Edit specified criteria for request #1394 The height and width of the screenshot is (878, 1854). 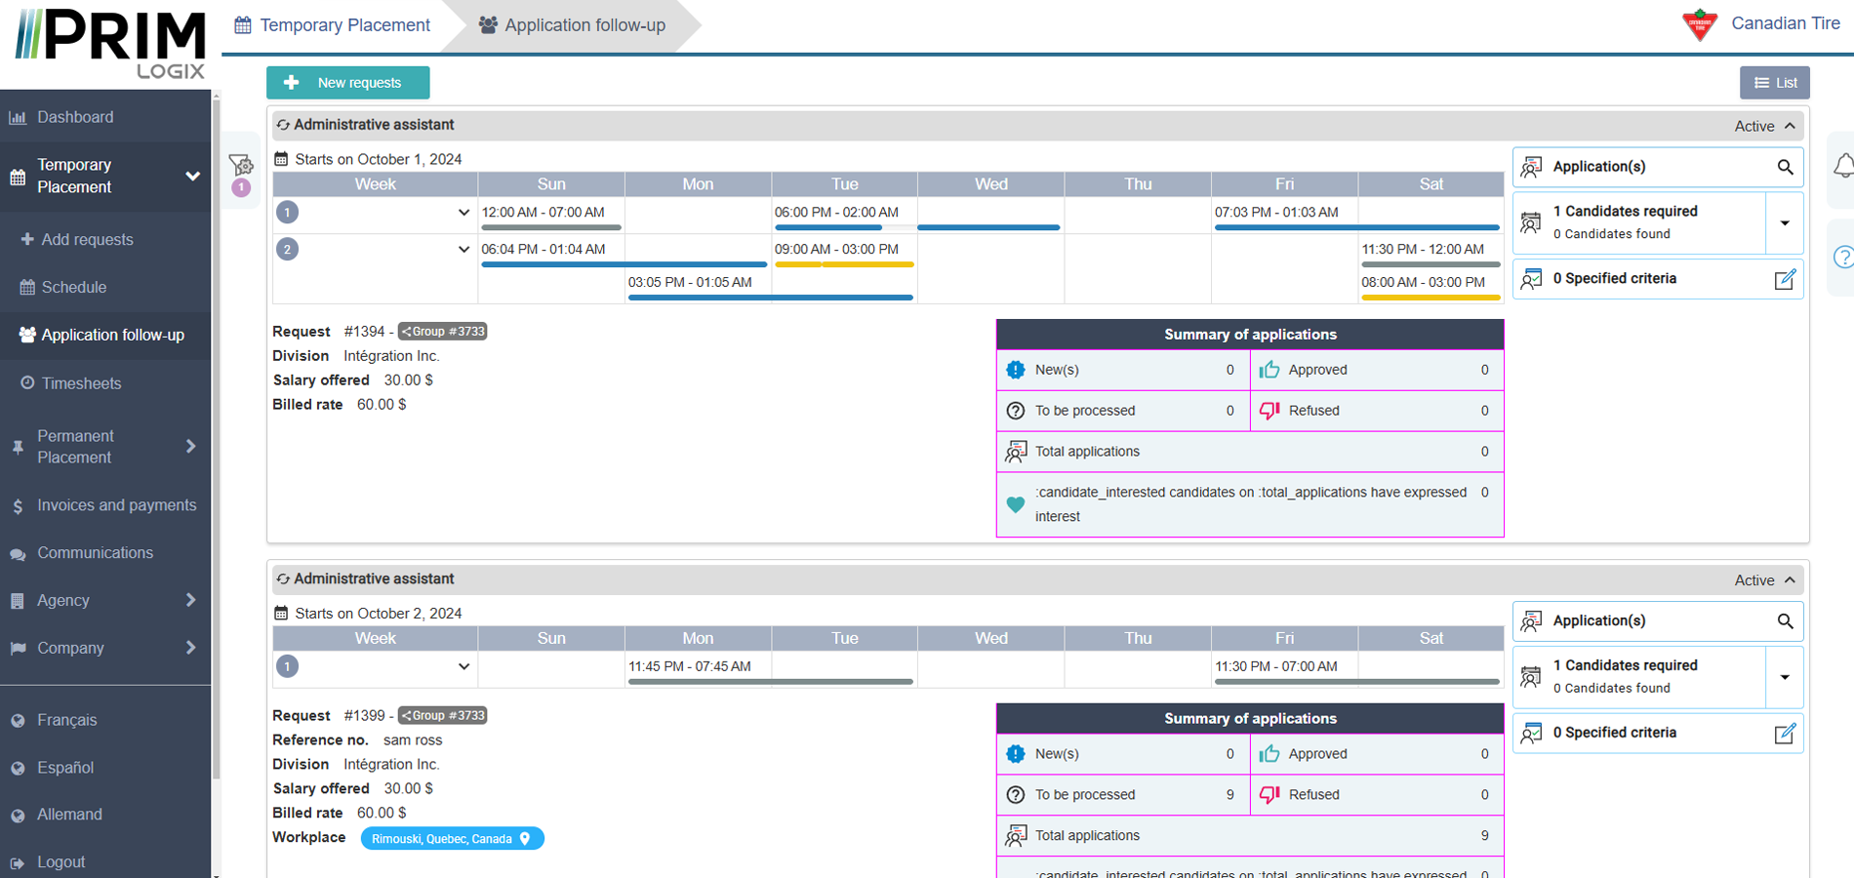point(1785,280)
